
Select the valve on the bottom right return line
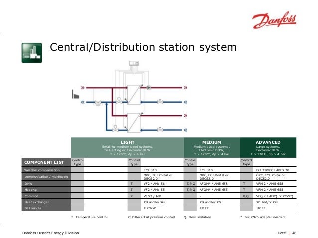click(160, 129)
